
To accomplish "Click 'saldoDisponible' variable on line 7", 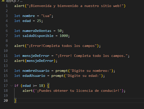I will pyautogui.click(x=38, y=36).
